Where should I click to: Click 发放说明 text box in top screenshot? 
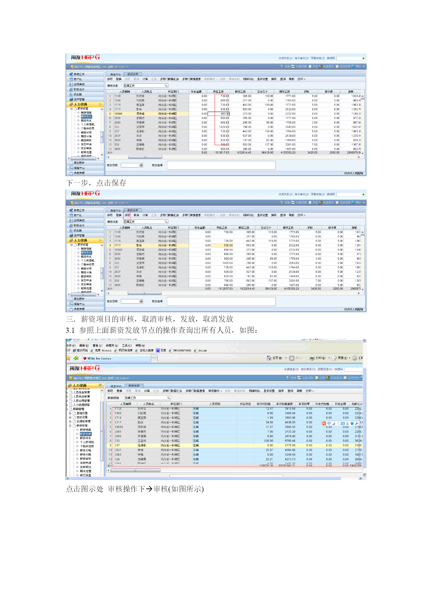[221, 165]
